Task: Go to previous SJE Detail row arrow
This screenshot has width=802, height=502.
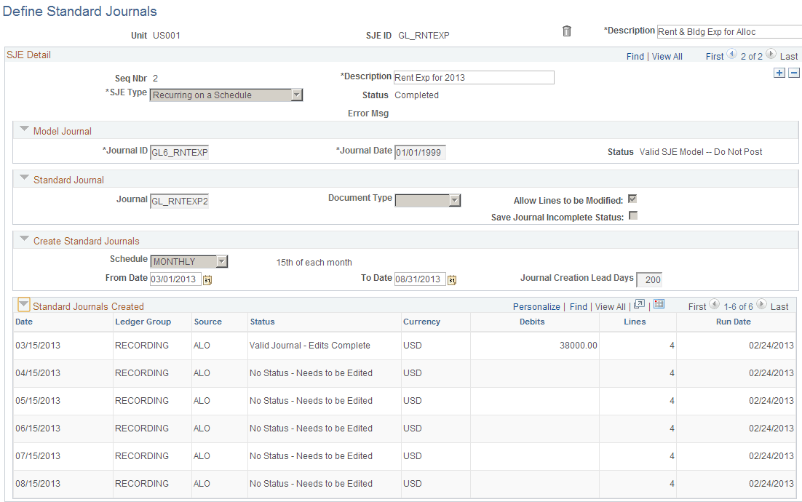Action: coord(732,54)
